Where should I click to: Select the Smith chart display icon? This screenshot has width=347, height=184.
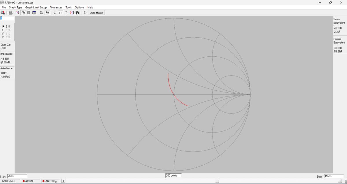coord(23,13)
